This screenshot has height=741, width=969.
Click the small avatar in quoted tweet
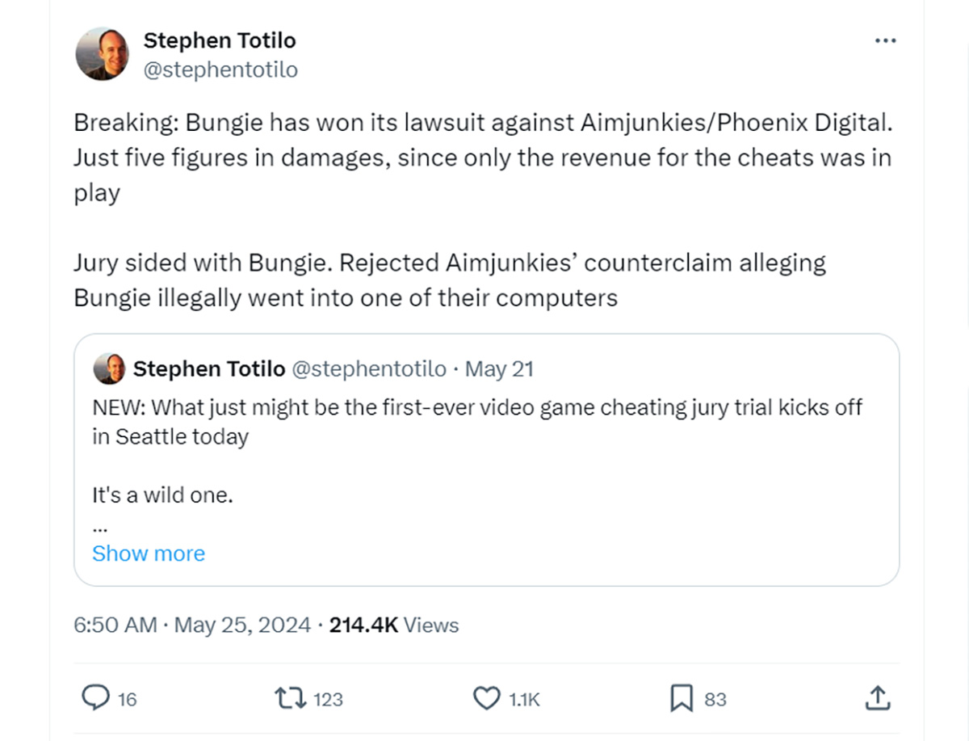(x=109, y=369)
